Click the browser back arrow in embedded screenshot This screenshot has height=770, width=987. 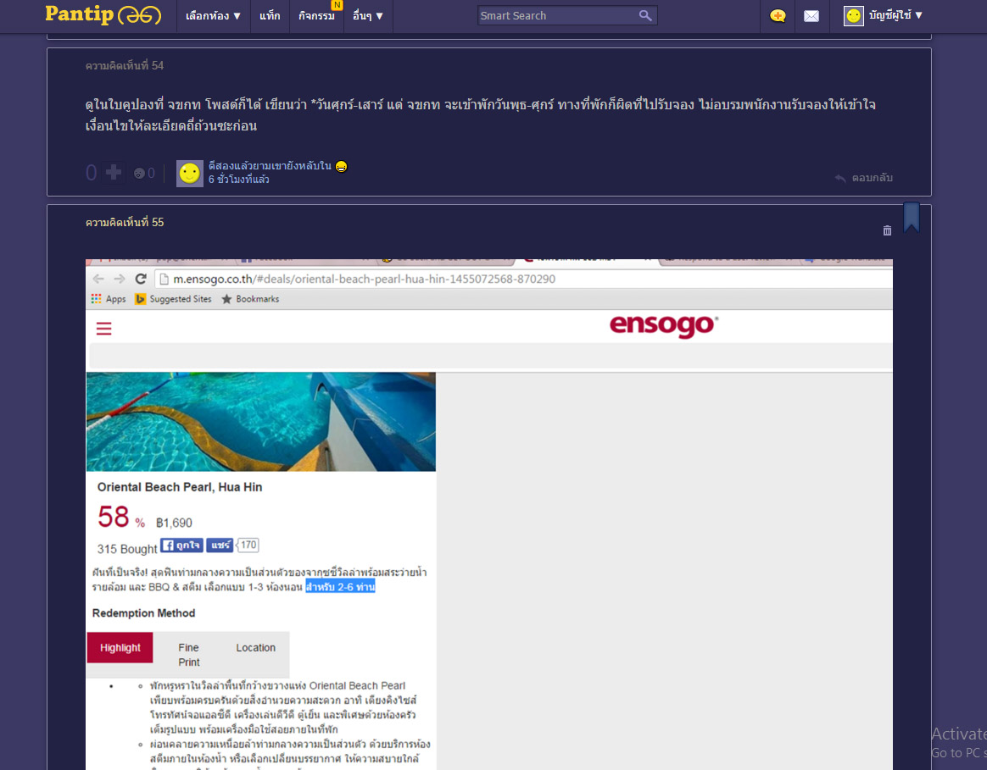(x=98, y=279)
